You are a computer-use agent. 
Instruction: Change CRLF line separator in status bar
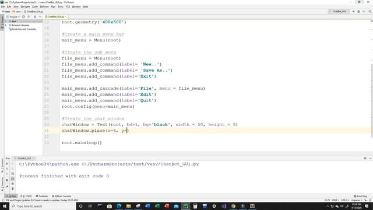[x=335, y=200]
